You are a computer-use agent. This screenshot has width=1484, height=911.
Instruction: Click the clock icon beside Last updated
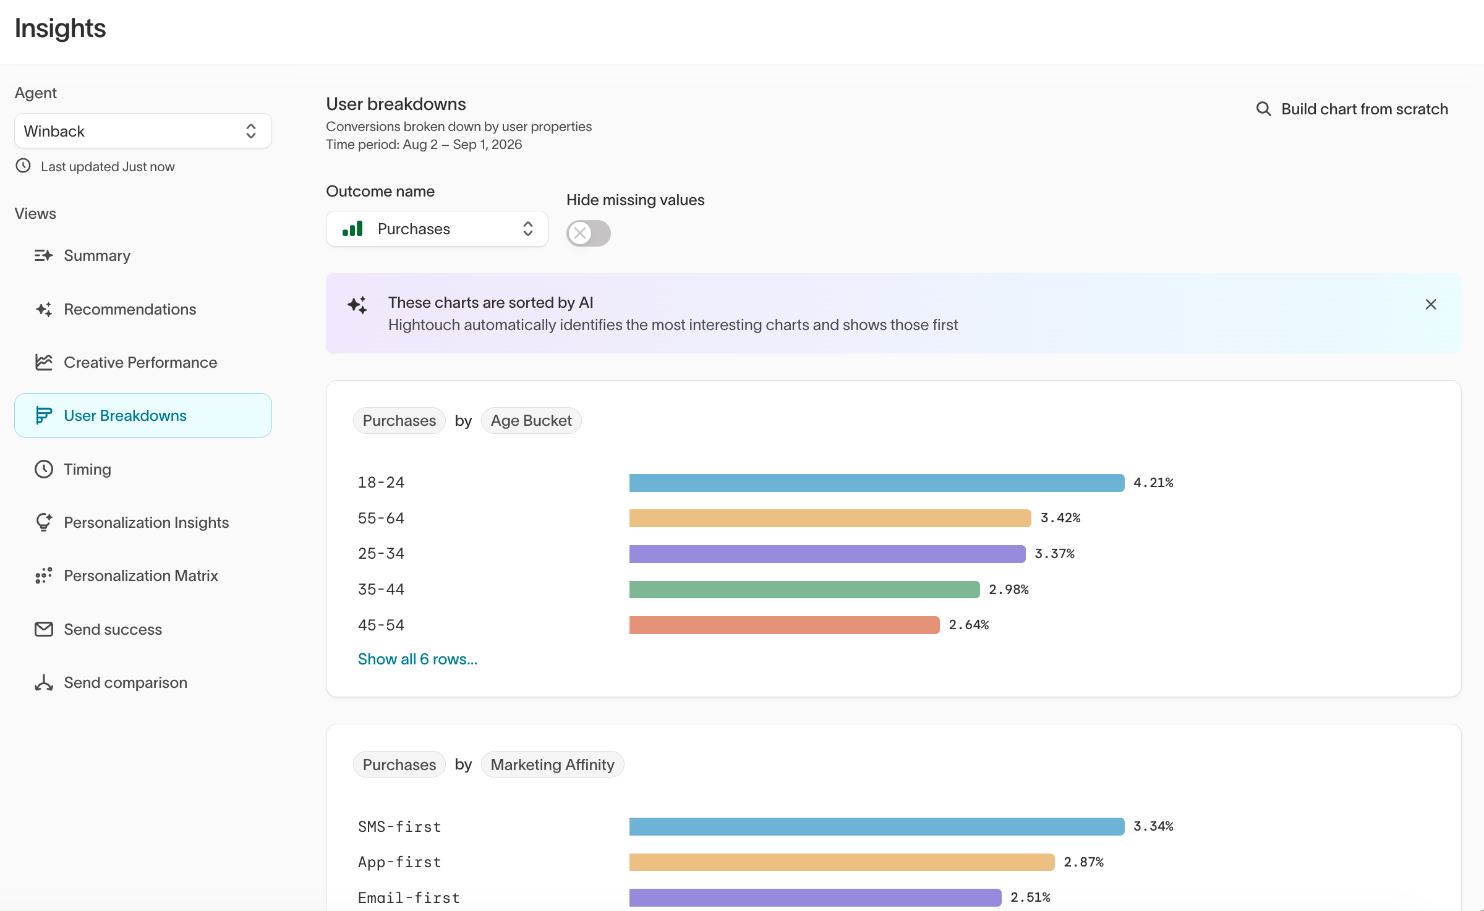tap(23, 166)
